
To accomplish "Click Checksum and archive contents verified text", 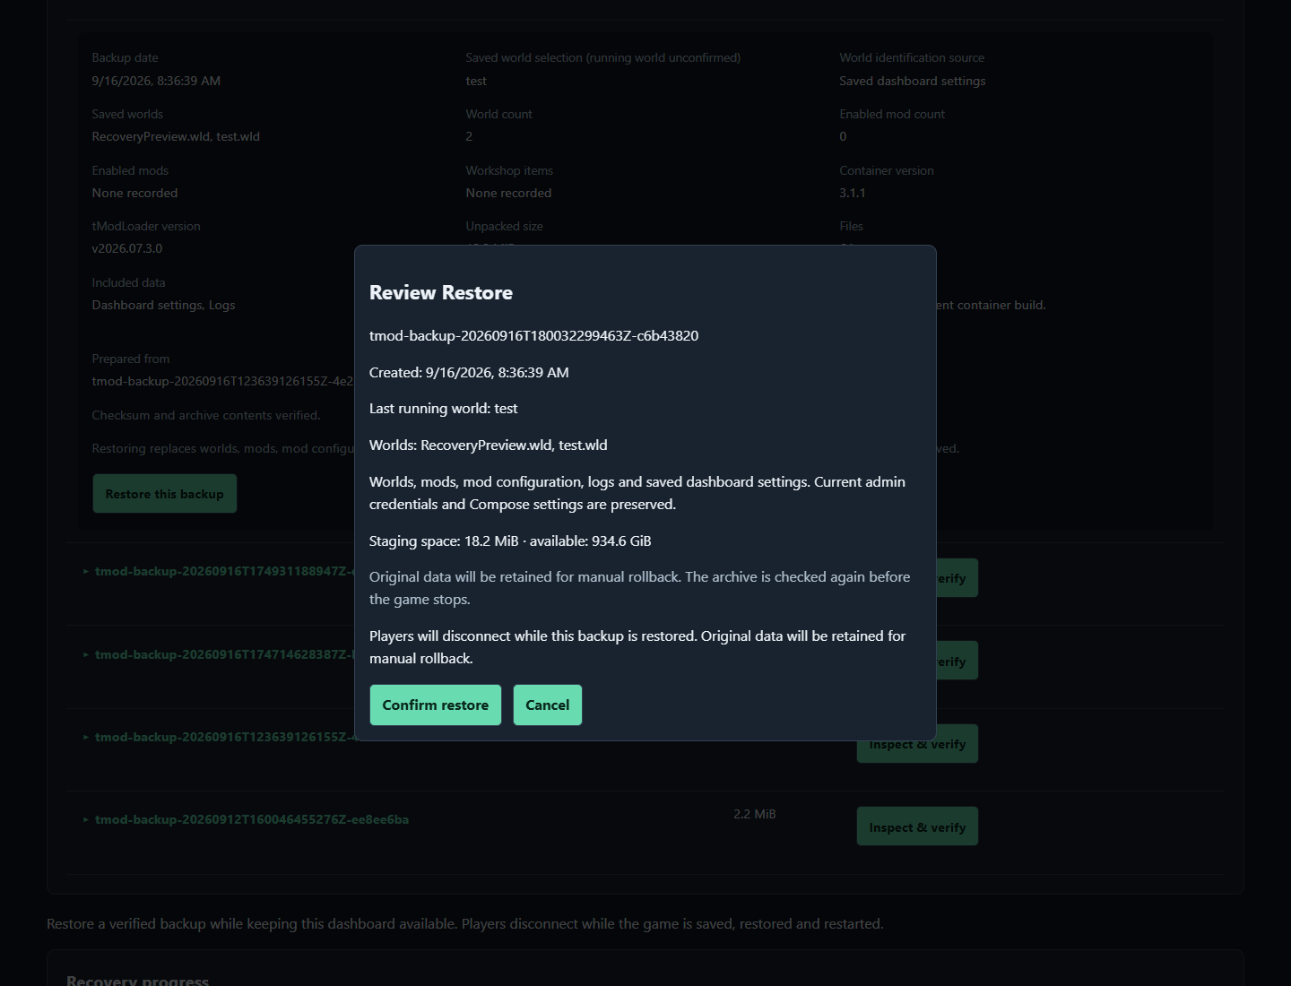I will [206, 415].
